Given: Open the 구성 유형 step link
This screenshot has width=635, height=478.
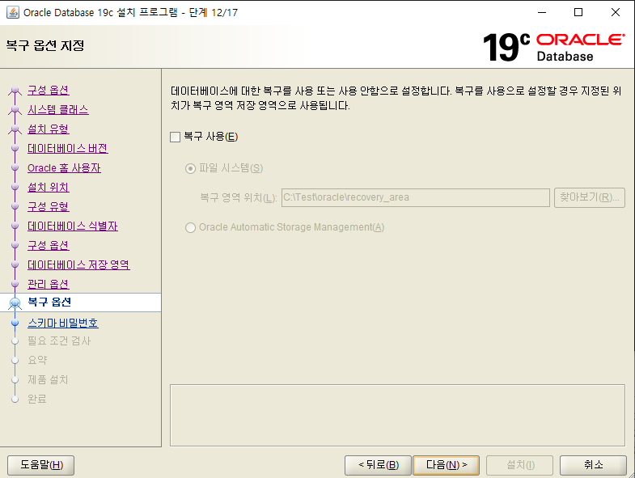Looking at the screenshot, I should (49, 206).
